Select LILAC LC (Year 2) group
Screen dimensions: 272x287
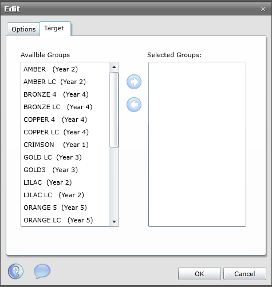point(65,195)
